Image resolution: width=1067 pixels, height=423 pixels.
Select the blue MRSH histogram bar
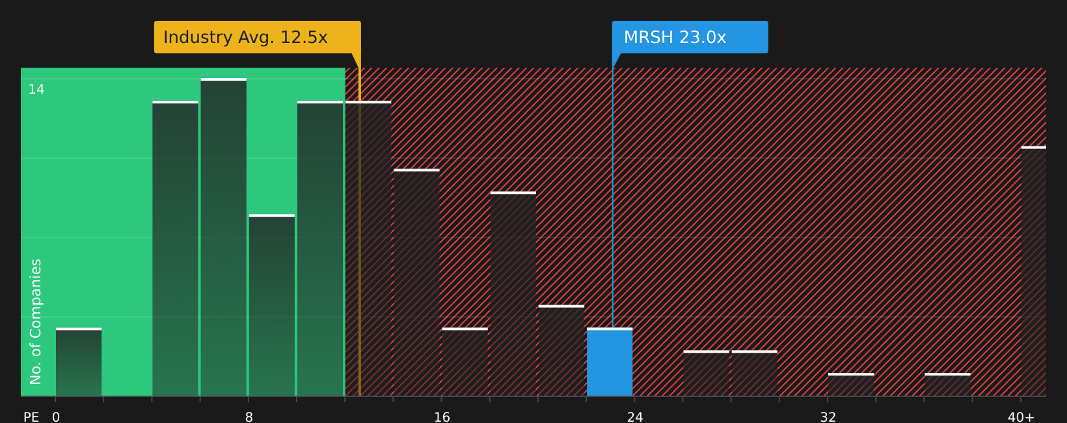point(610,362)
